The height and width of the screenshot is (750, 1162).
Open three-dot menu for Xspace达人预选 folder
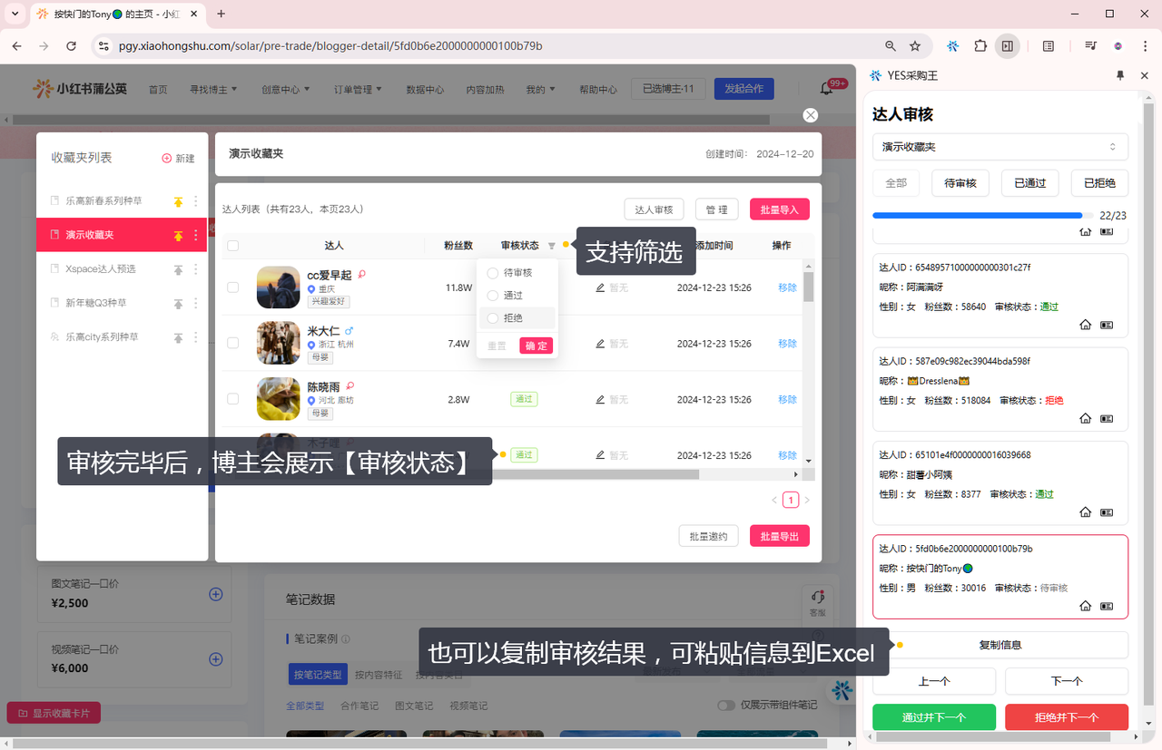coord(196,269)
